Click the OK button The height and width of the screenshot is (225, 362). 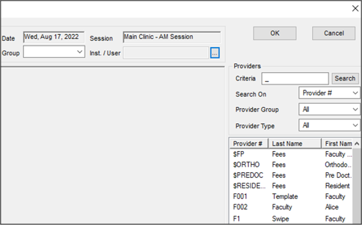pyautogui.click(x=275, y=33)
